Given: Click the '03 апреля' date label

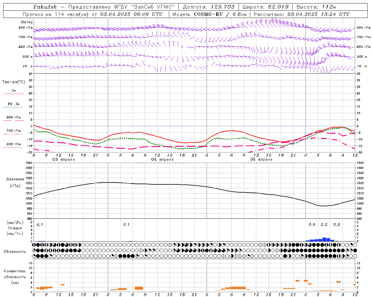Looking at the screenshot, I should [63, 160].
